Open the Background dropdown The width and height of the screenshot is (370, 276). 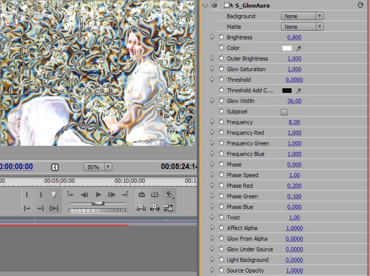pos(302,16)
